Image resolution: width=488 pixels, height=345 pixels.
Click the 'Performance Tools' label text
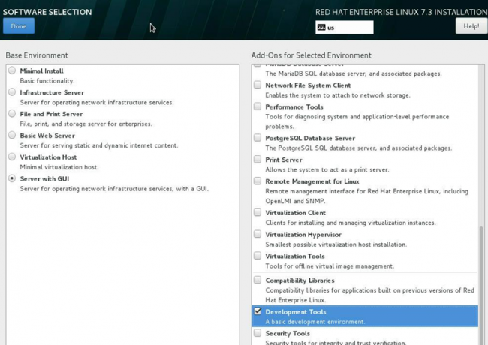[294, 107]
